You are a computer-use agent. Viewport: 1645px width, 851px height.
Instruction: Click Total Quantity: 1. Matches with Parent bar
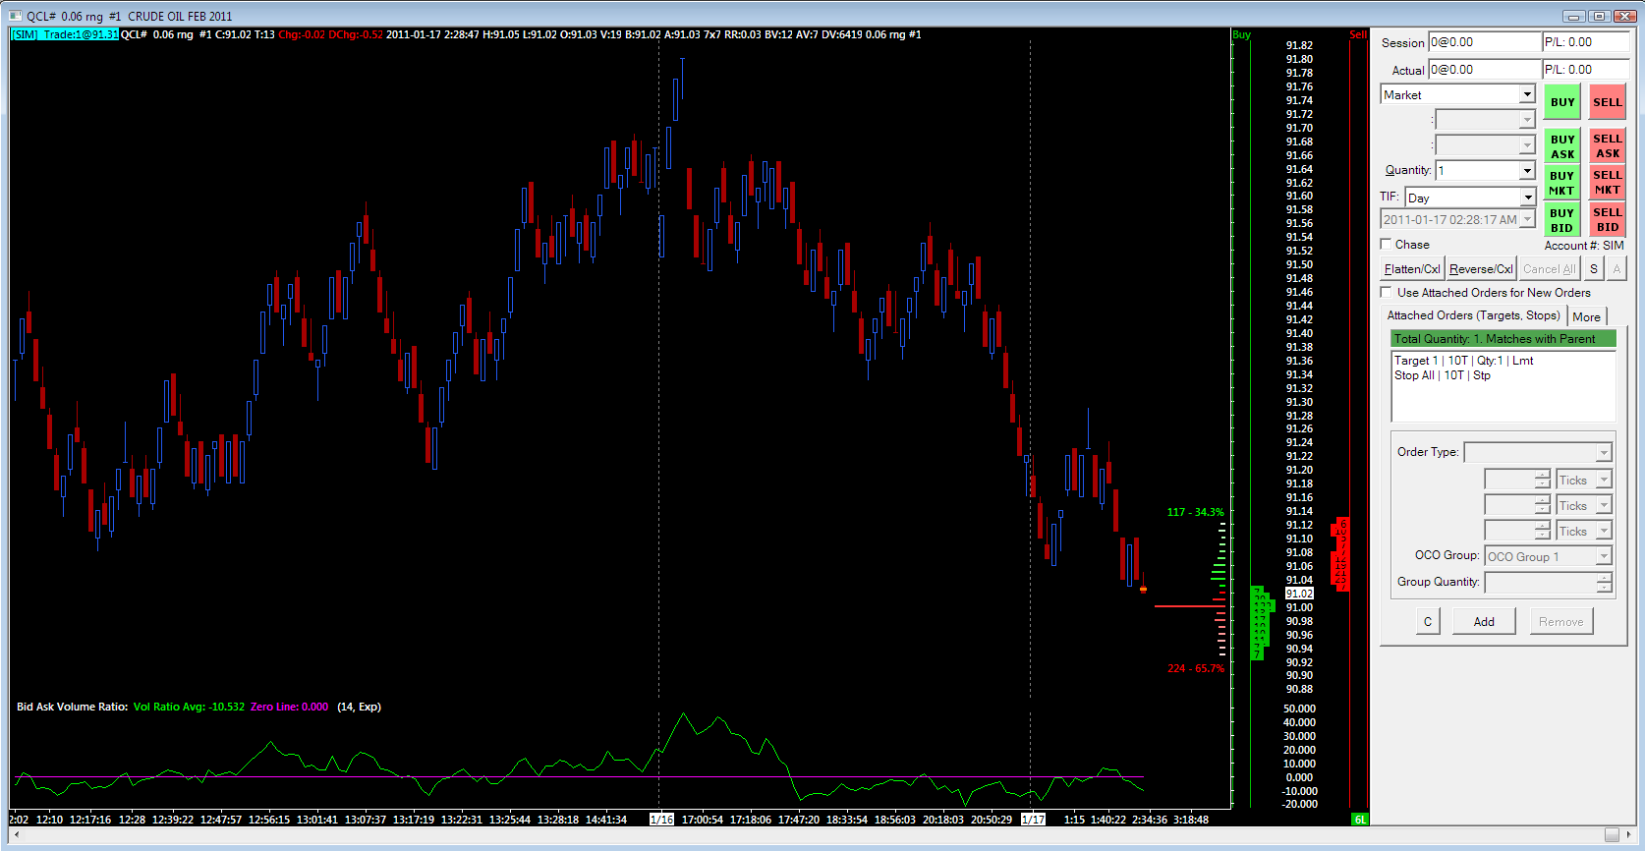tap(1503, 339)
